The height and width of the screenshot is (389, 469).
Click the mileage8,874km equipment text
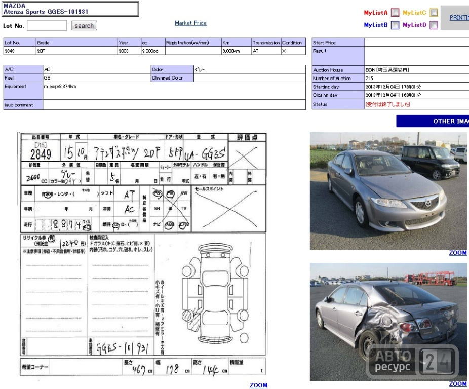coord(60,87)
